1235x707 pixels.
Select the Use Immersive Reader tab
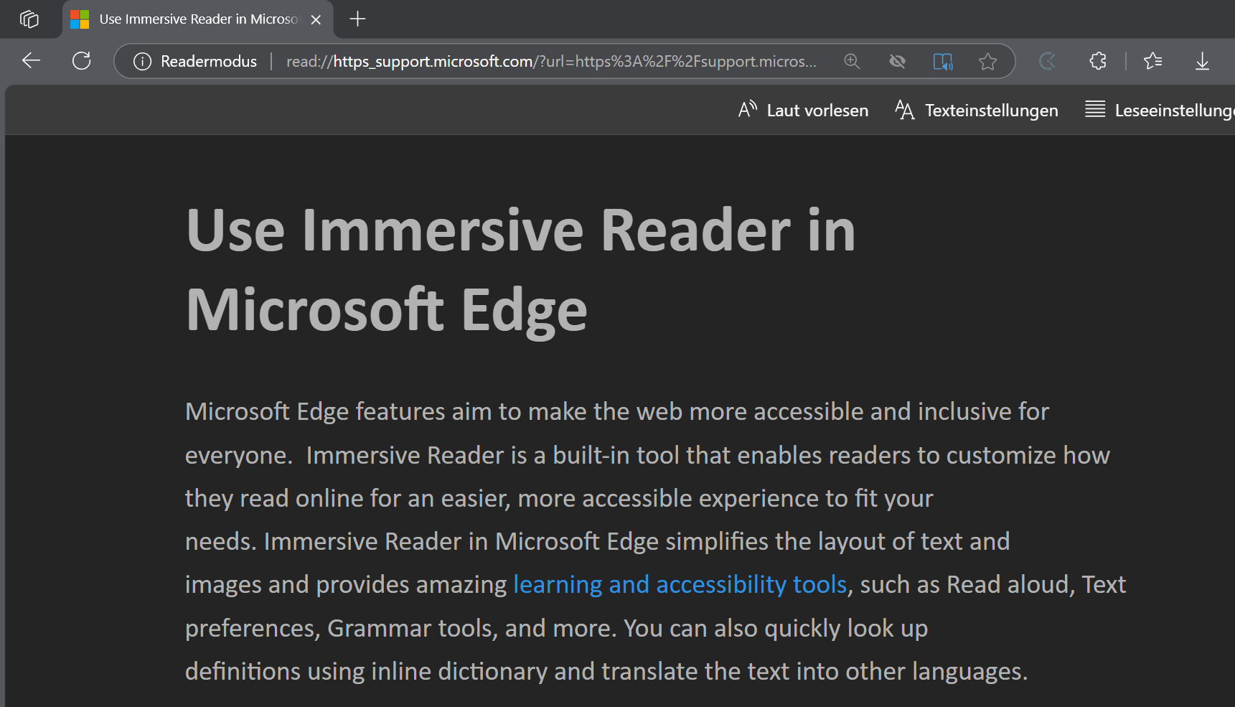point(198,19)
